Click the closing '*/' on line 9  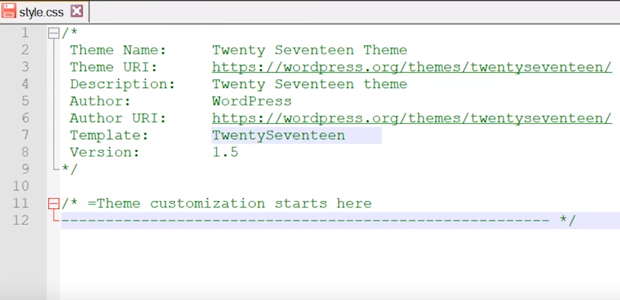point(70,169)
